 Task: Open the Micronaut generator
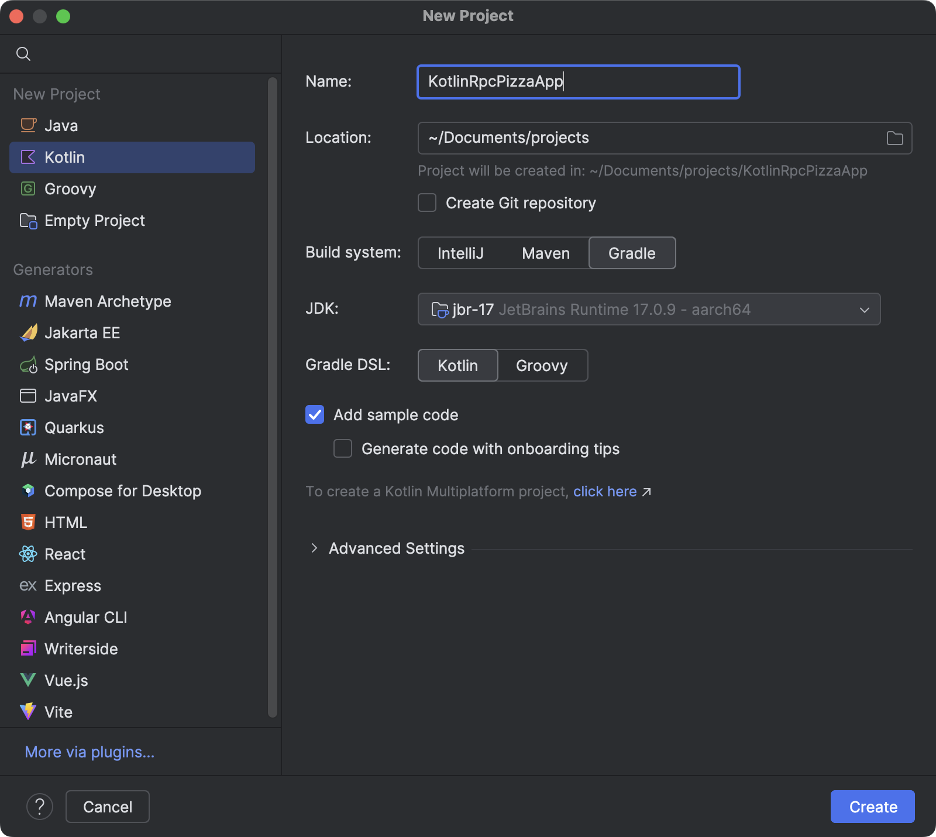(80, 459)
